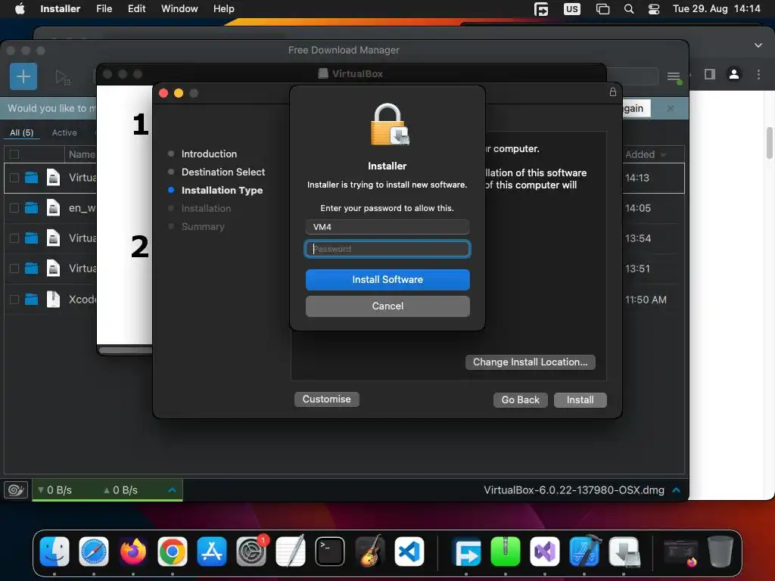Tick checkbox for the 14:13 download

tap(14, 177)
